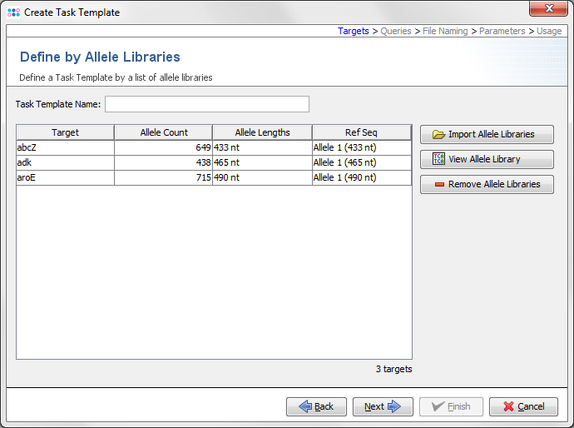
Task: Select the abcZ target row
Action: (x=65, y=147)
